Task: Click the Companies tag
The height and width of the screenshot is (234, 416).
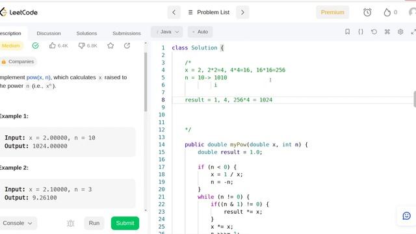Action: pos(18,62)
